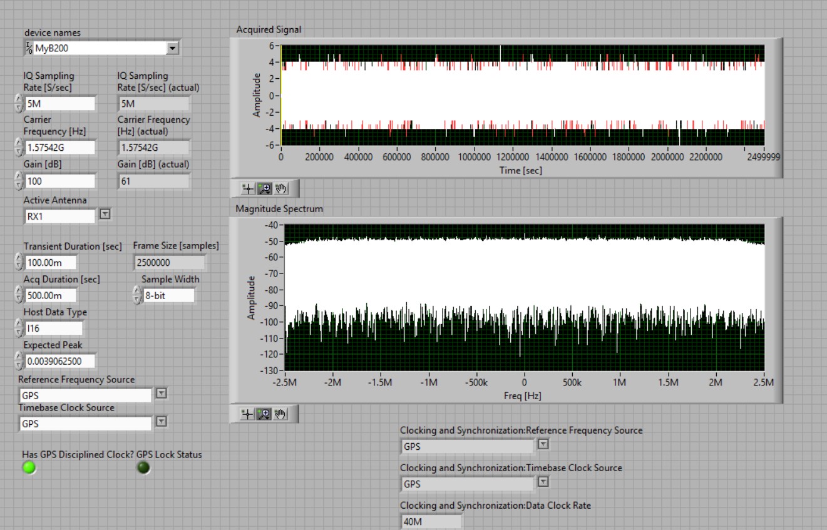Click the Gain [dB] stepper arrows
827x530 pixels.
(18, 181)
